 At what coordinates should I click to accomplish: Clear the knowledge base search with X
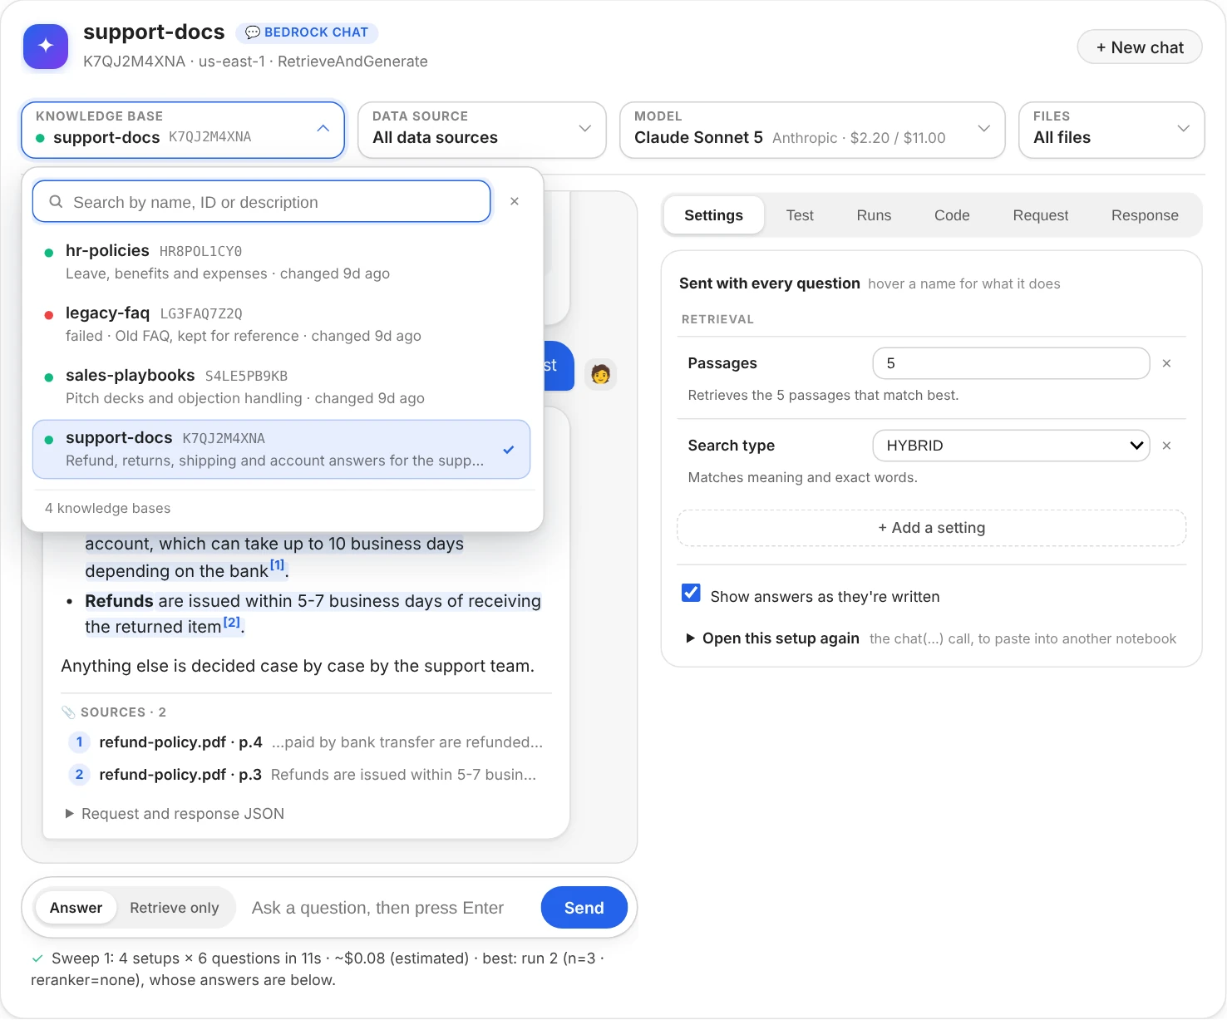tap(515, 201)
